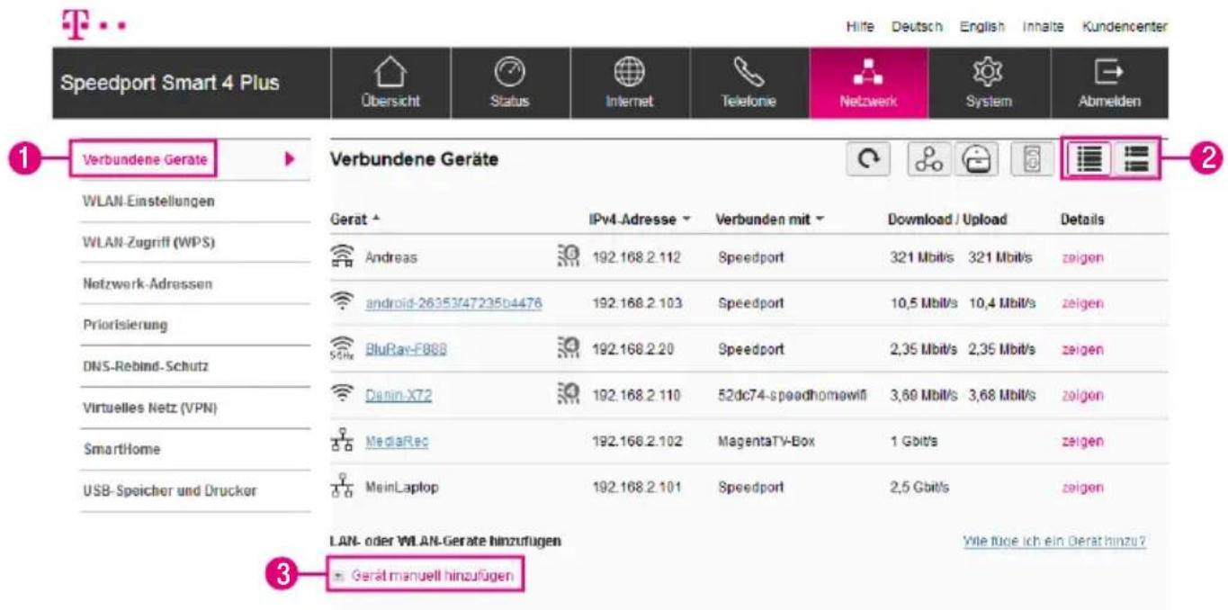Click the mesh icon next to Danin-X72

(569, 394)
